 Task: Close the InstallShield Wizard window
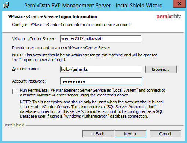[x=179, y=4]
